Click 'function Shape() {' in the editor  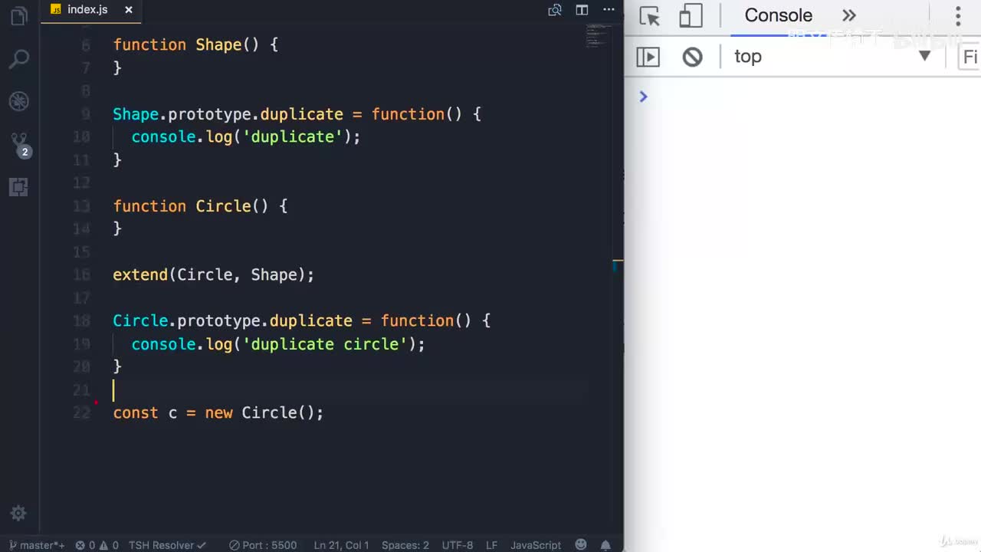[x=195, y=44]
